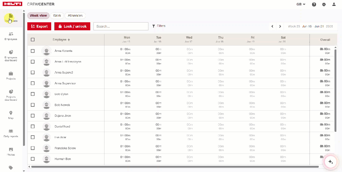The image size is (342, 172).
Task: Click the Export button
Action: (39, 26)
